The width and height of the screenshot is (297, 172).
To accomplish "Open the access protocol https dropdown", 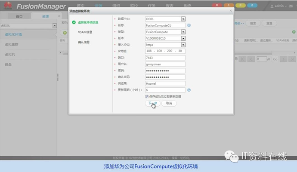I will tap(183, 45).
